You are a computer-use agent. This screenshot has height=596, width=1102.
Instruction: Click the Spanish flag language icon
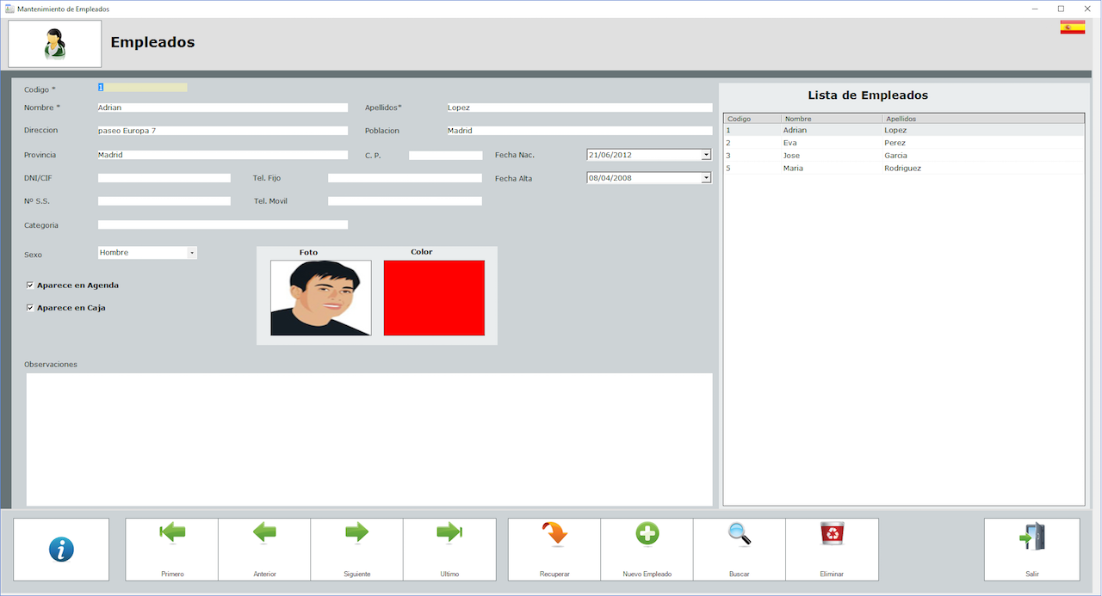pyautogui.click(x=1072, y=28)
